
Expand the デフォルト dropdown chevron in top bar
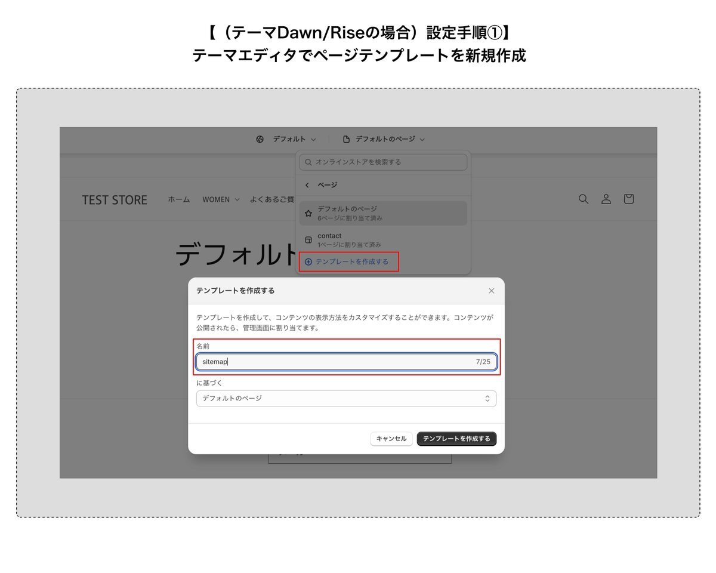pos(313,140)
